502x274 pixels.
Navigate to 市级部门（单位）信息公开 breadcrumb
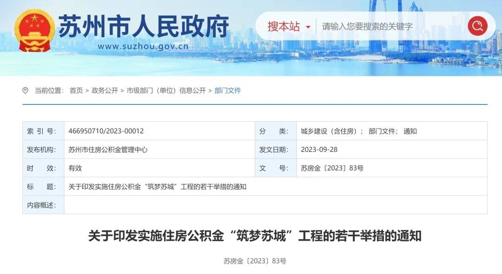(x=166, y=91)
